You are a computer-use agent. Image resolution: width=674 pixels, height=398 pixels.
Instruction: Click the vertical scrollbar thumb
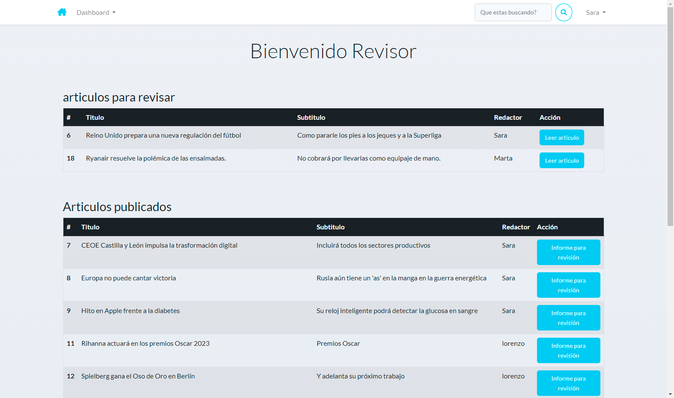point(670,115)
